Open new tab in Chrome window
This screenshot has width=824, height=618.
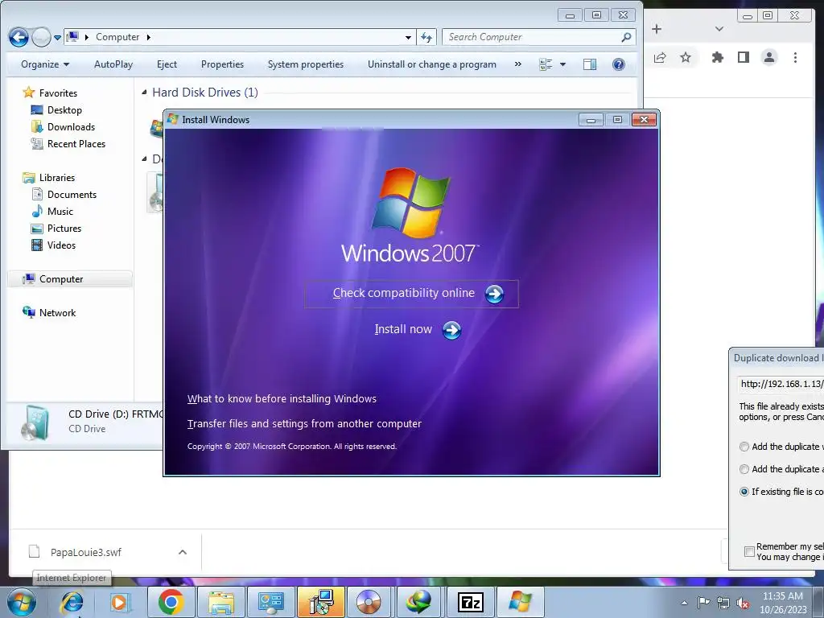tap(657, 29)
